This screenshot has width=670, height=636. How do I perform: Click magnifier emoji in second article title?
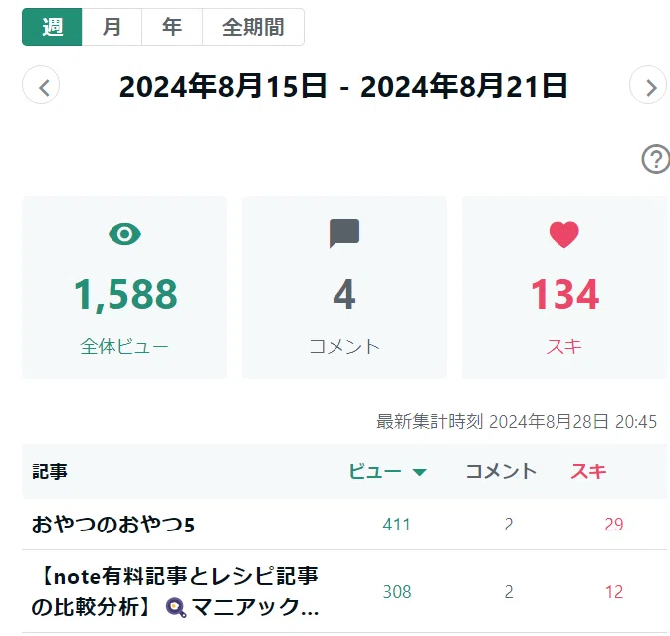coord(176,608)
